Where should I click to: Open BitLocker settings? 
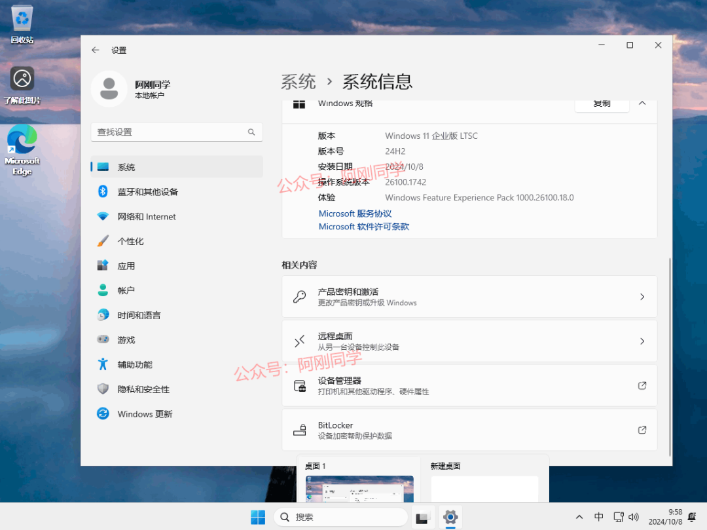(469, 430)
